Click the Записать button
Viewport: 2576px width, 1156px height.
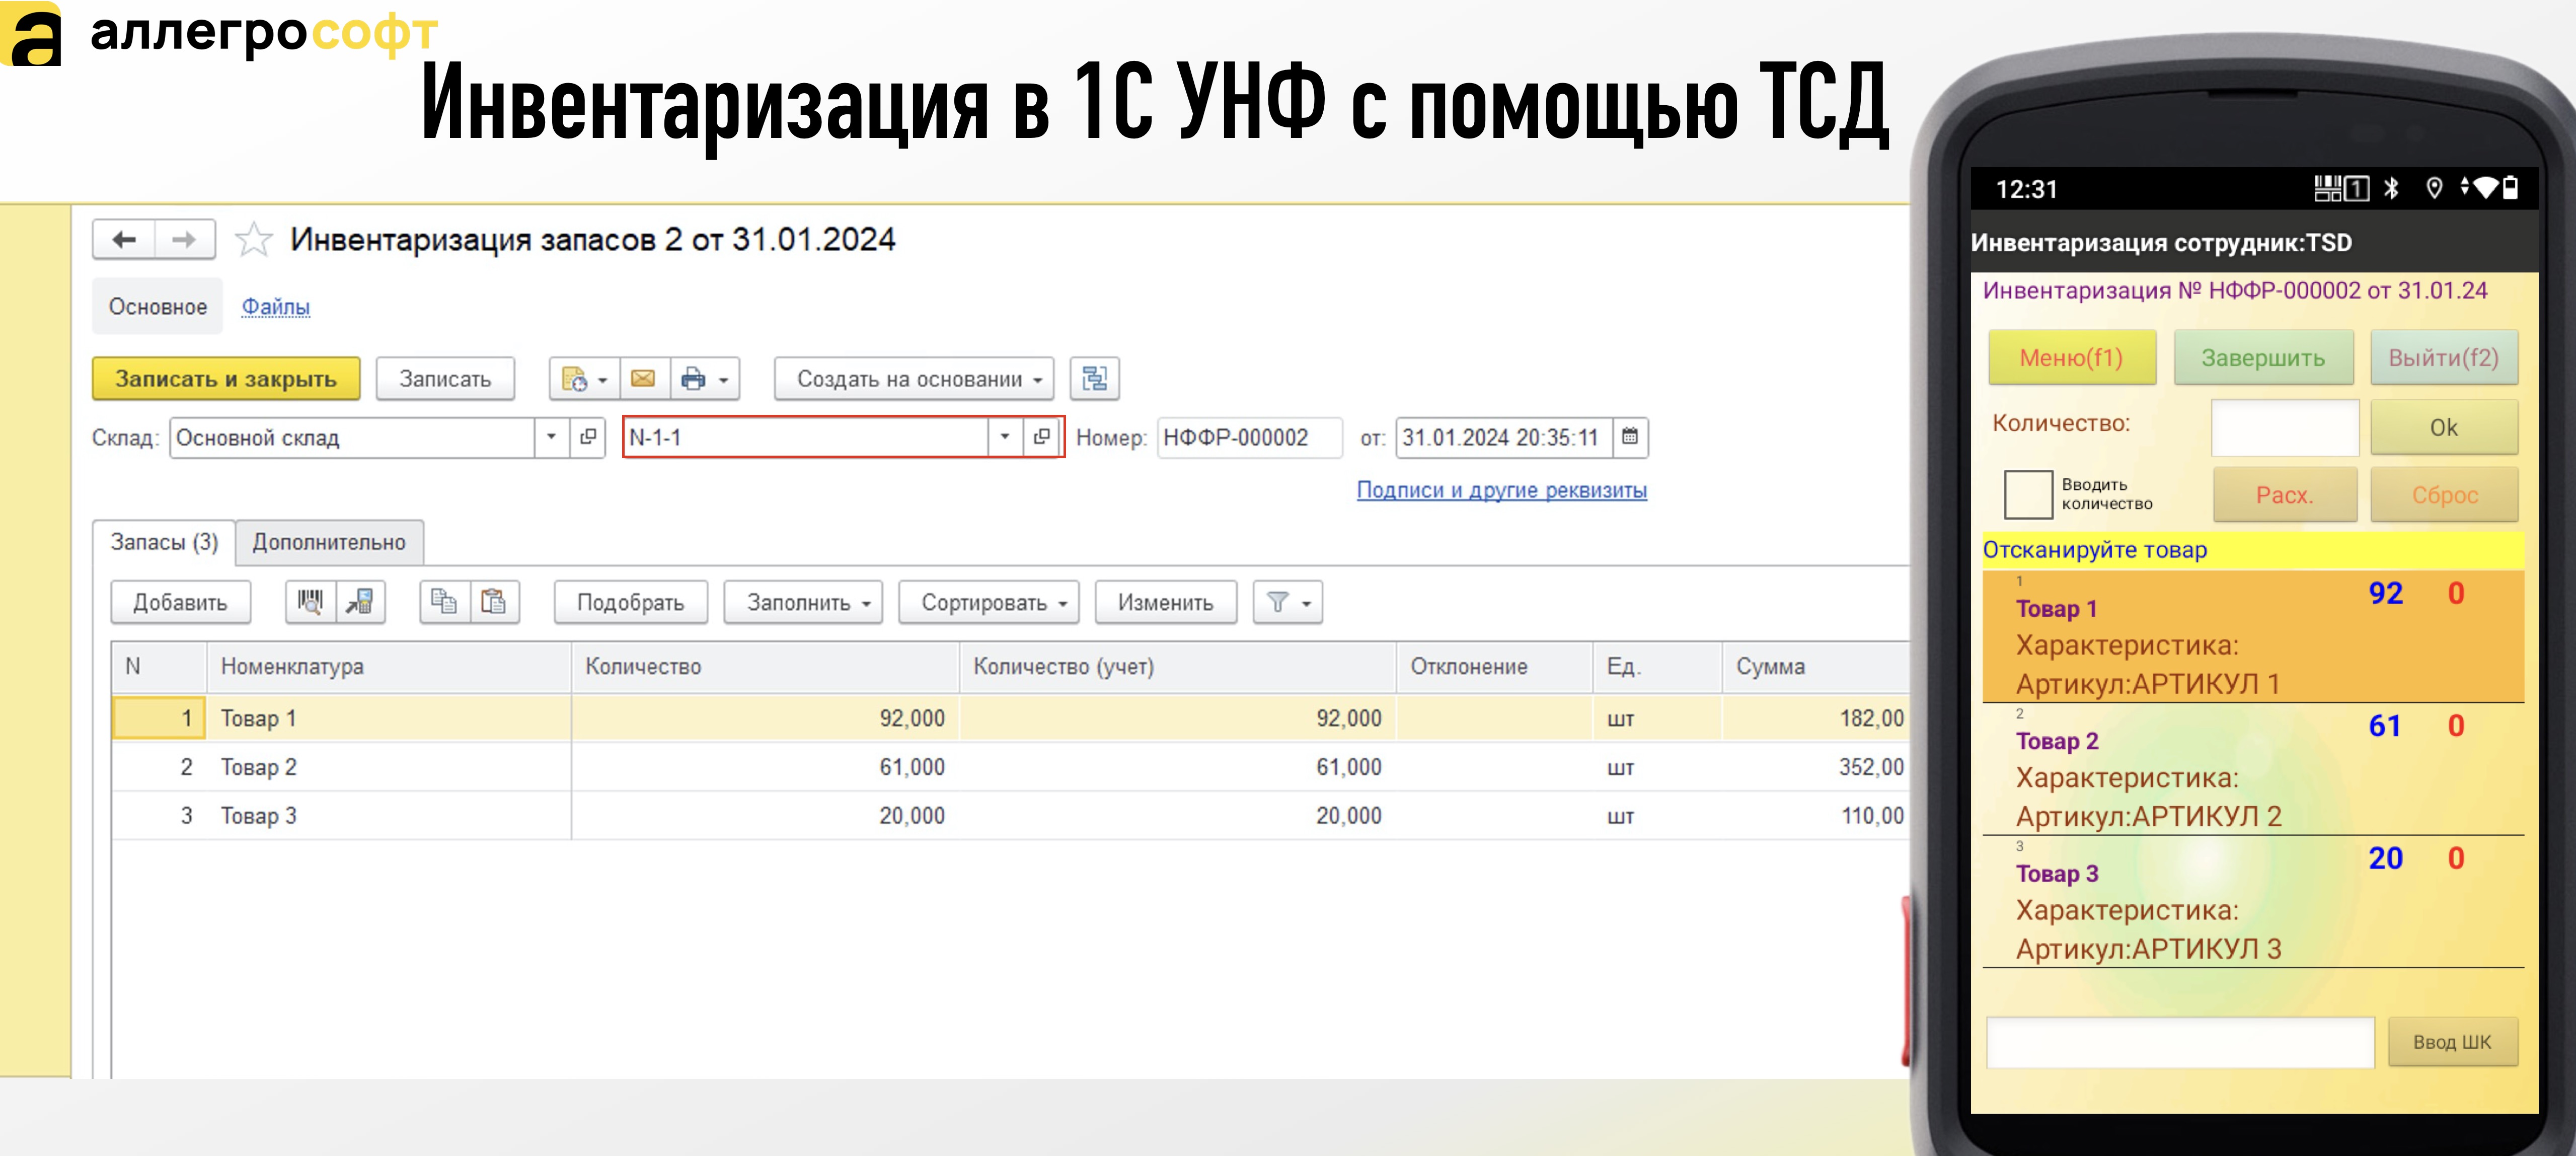pos(445,379)
